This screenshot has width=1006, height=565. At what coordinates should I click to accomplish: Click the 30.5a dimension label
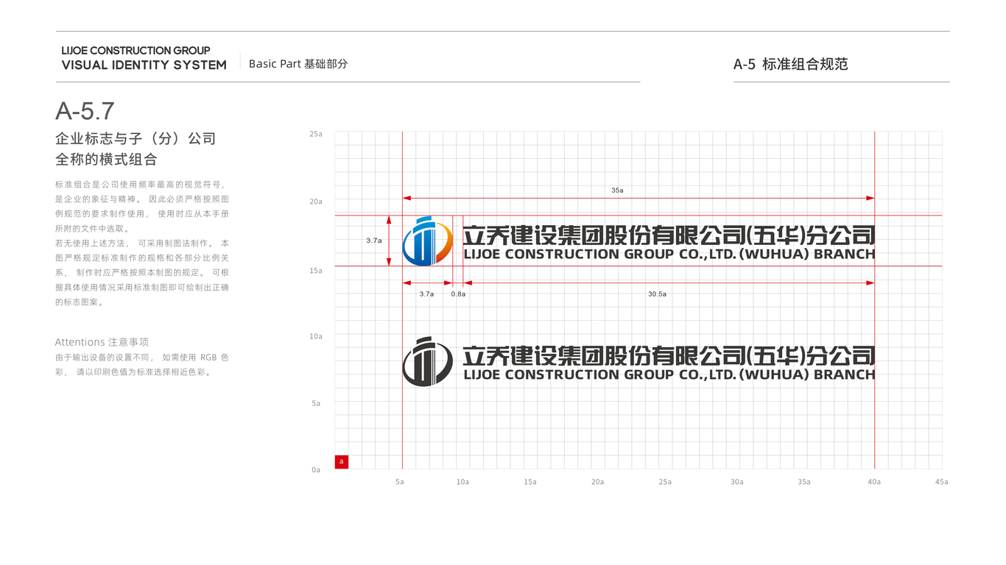click(657, 294)
